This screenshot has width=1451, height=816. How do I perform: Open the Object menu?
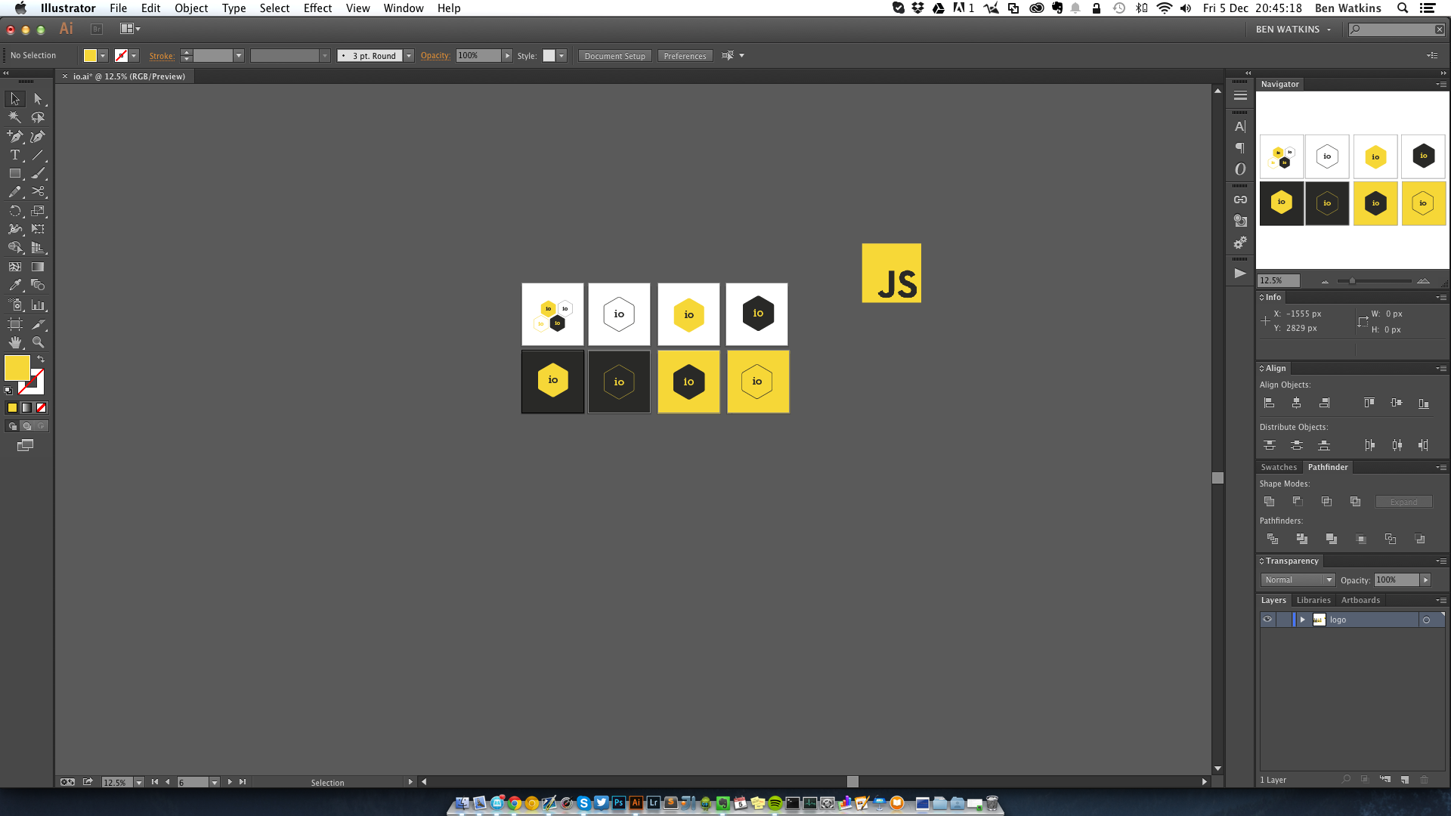(191, 8)
